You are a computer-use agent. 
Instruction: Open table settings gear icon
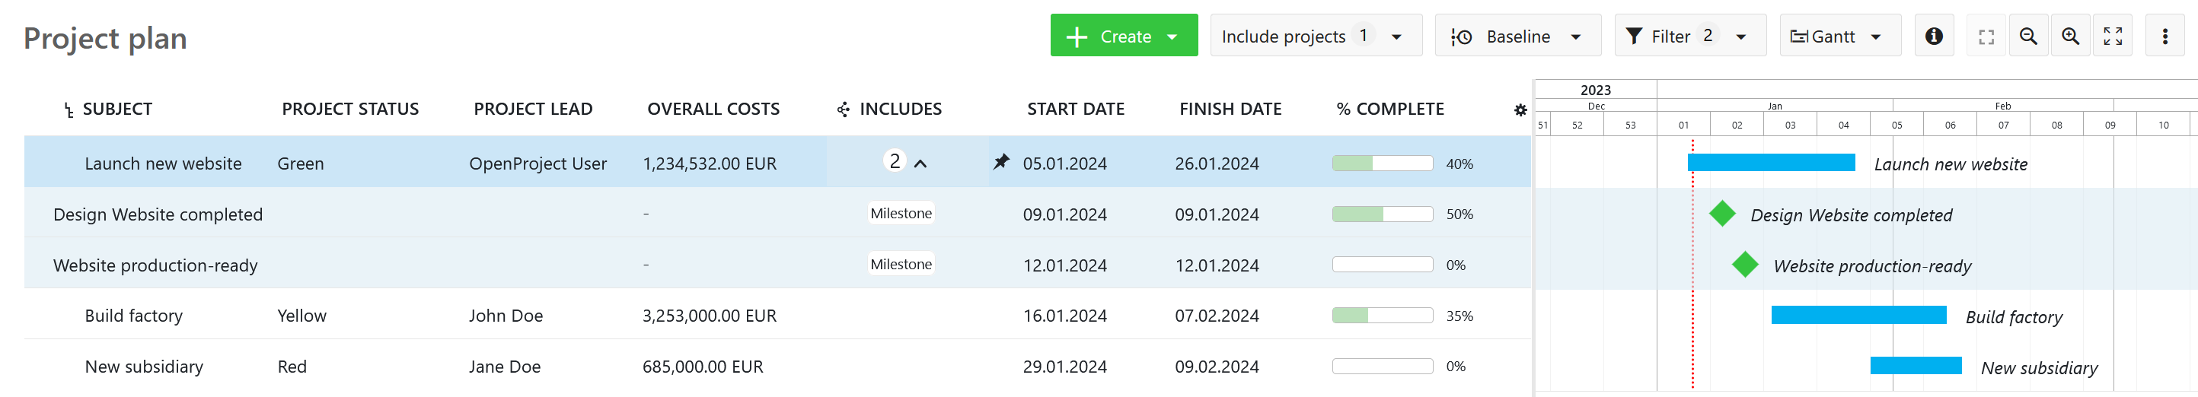[x=1520, y=110]
